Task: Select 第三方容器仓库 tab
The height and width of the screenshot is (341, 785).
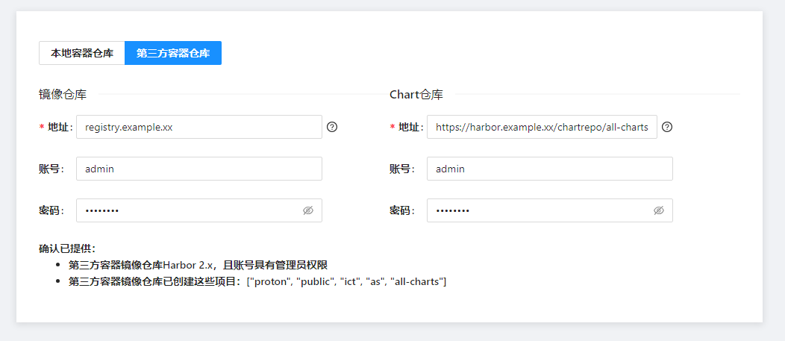Action: [173, 53]
